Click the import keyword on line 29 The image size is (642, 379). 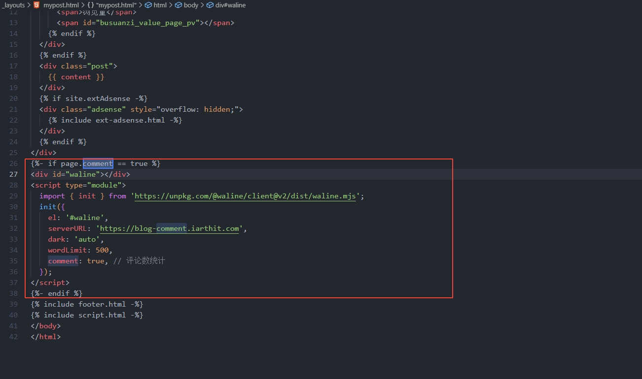52,196
